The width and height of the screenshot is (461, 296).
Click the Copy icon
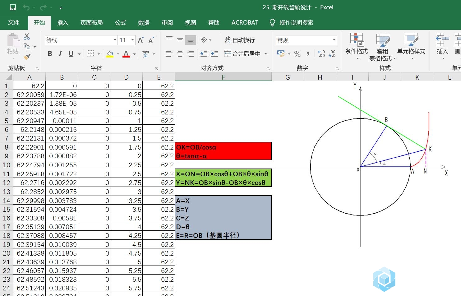[x=27, y=47]
